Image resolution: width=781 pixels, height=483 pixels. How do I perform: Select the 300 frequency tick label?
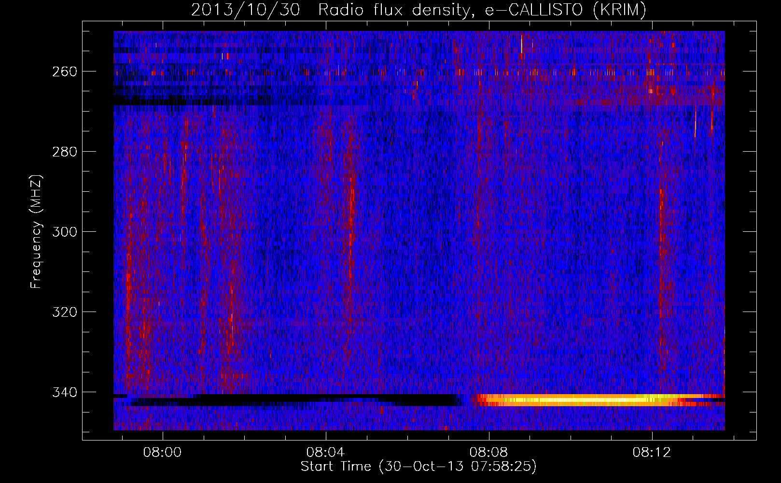click(64, 232)
